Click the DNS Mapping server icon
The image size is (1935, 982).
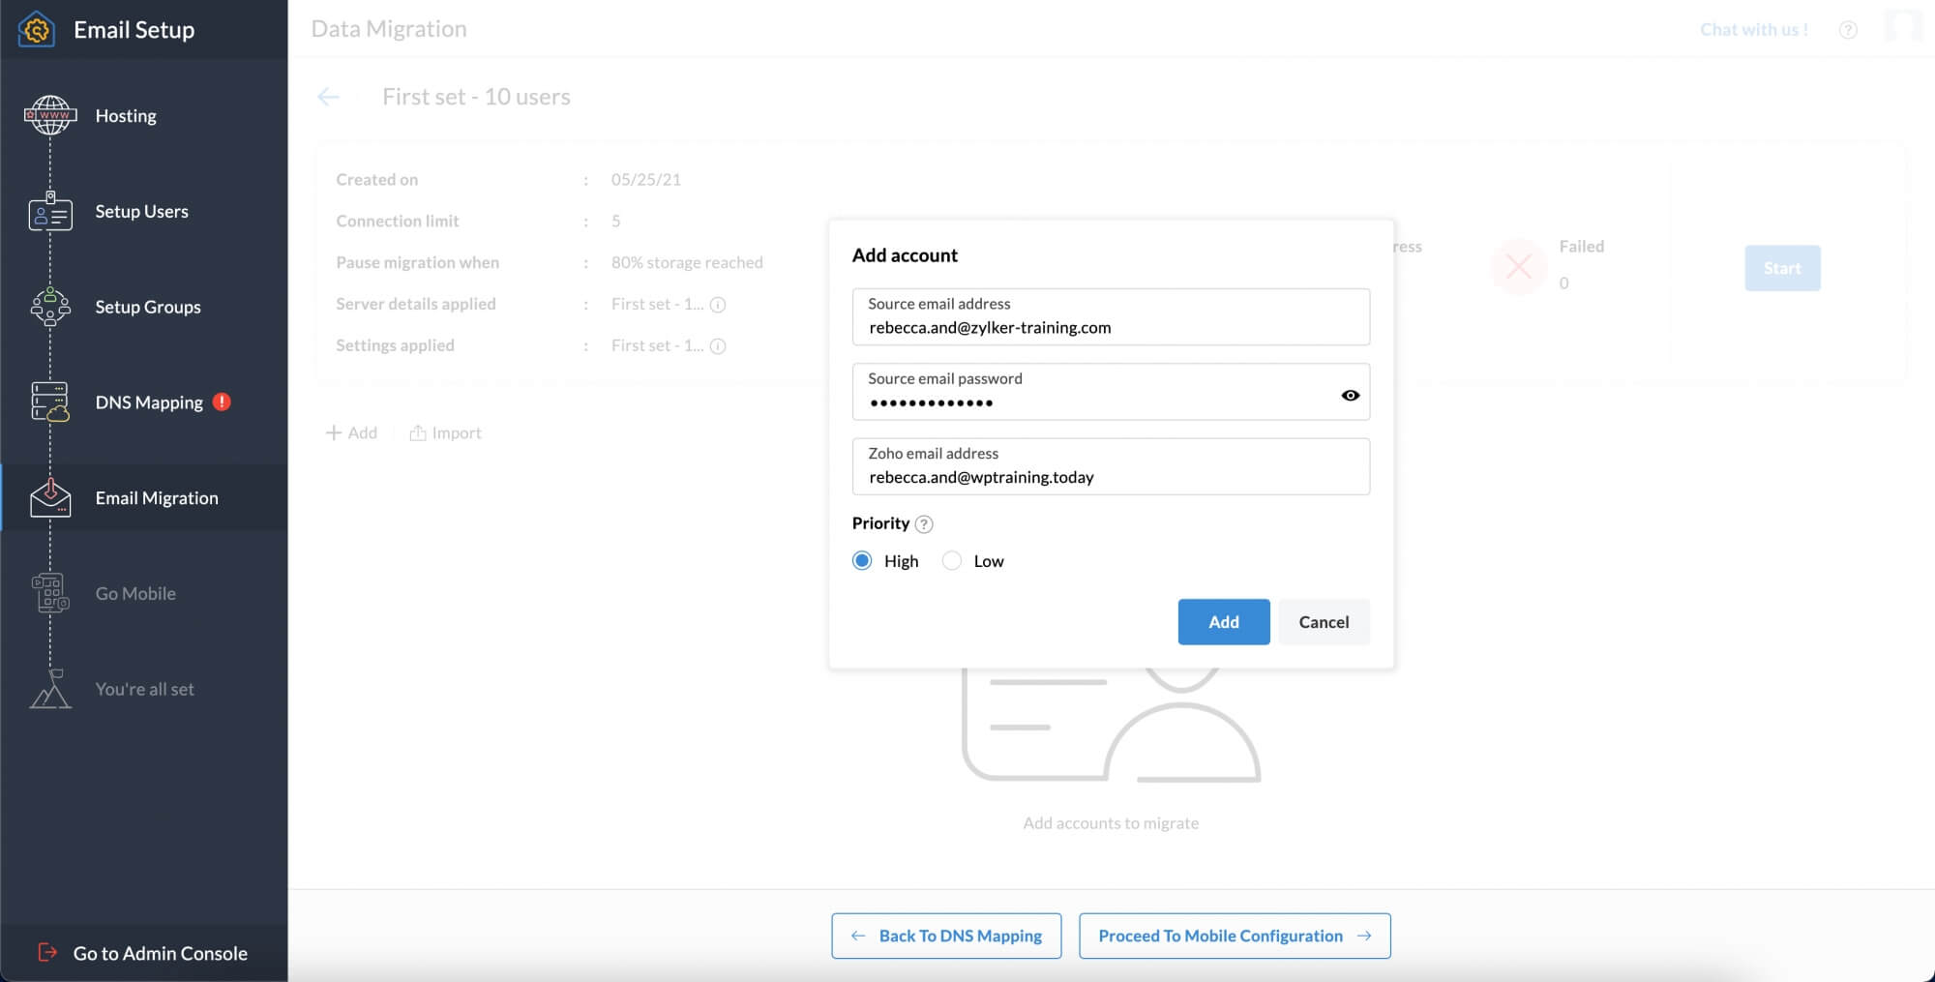(49, 402)
